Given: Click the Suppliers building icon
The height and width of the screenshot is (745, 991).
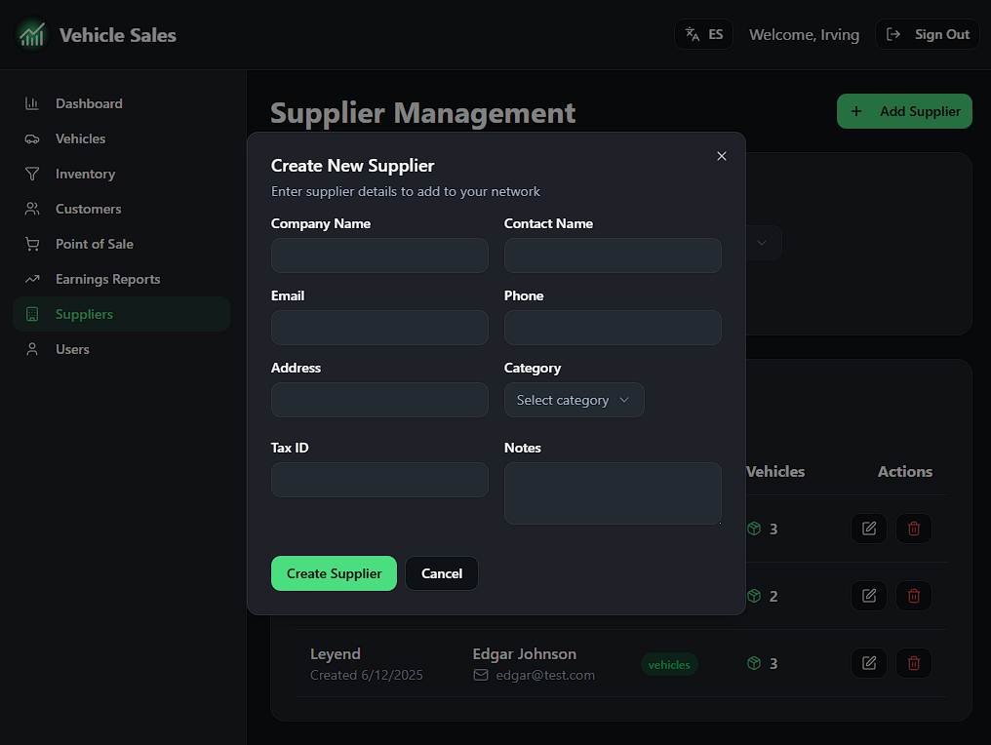Looking at the screenshot, I should (x=32, y=314).
